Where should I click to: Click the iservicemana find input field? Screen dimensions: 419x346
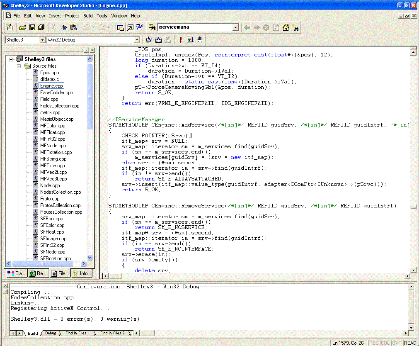click(x=195, y=27)
